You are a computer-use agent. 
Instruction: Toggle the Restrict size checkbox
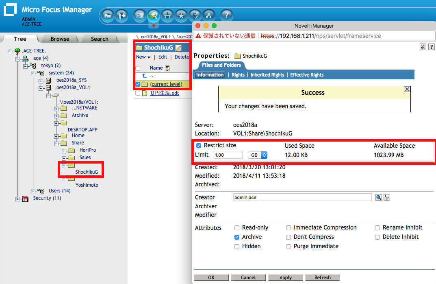point(199,146)
